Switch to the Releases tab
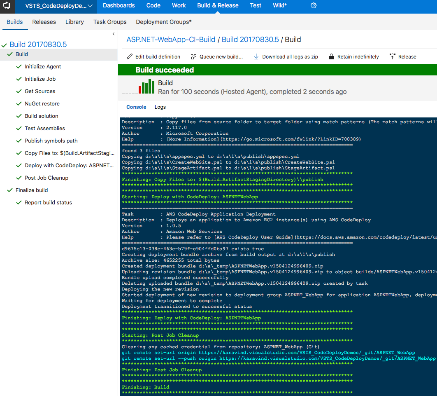 44,22
